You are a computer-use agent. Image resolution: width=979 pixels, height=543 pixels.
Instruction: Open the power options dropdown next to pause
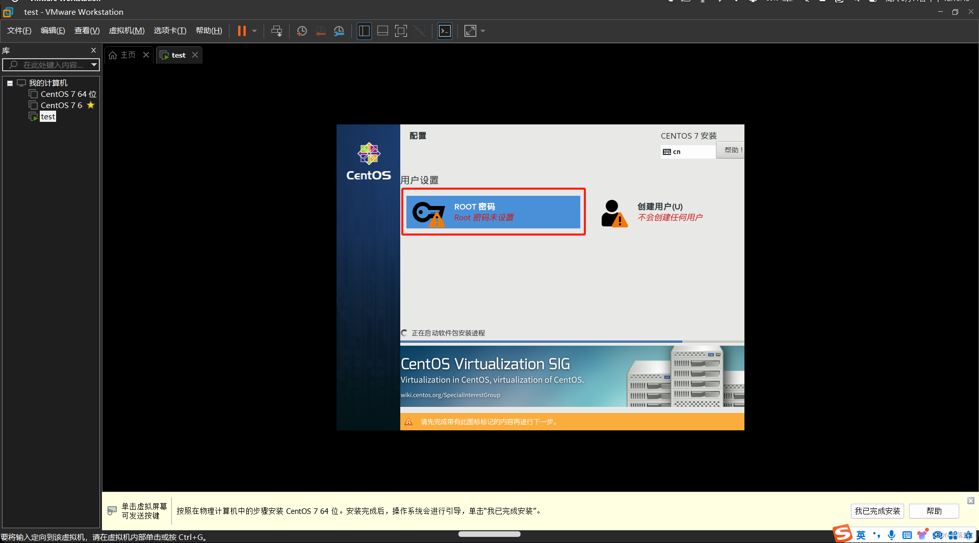(x=254, y=31)
